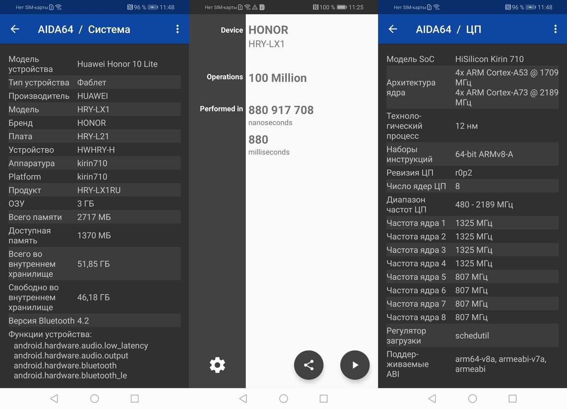567x409 pixels.
Task: Open settings gear in benchmark app
Action: coord(217,365)
